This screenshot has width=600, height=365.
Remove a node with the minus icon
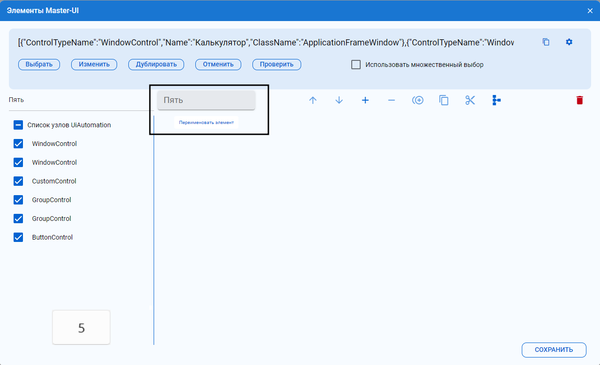coord(392,100)
